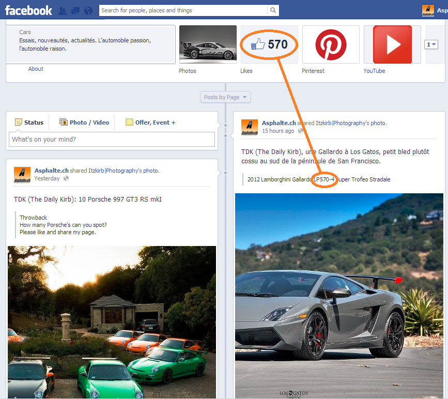Open the Posts by Page dropdown

(x=225, y=97)
